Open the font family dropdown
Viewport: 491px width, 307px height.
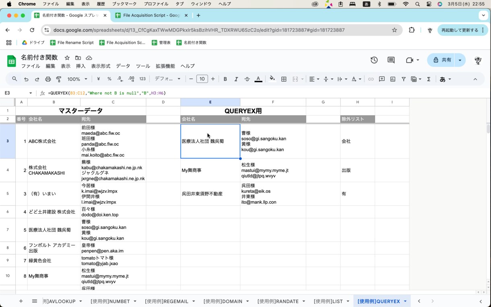[168, 79]
